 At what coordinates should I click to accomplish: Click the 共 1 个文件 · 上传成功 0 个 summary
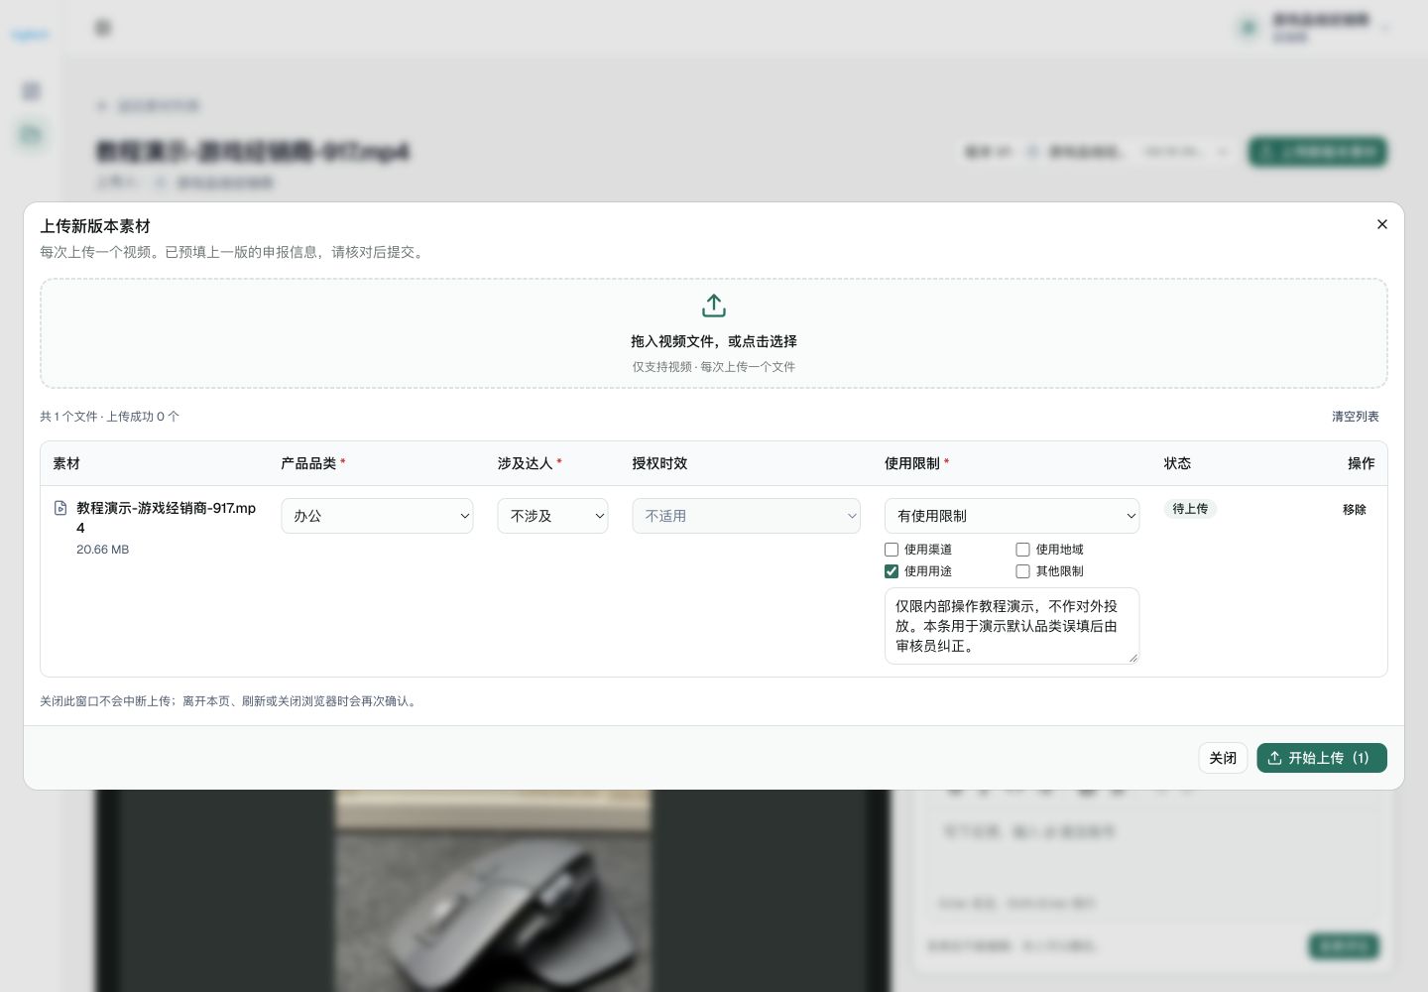click(110, 417)
